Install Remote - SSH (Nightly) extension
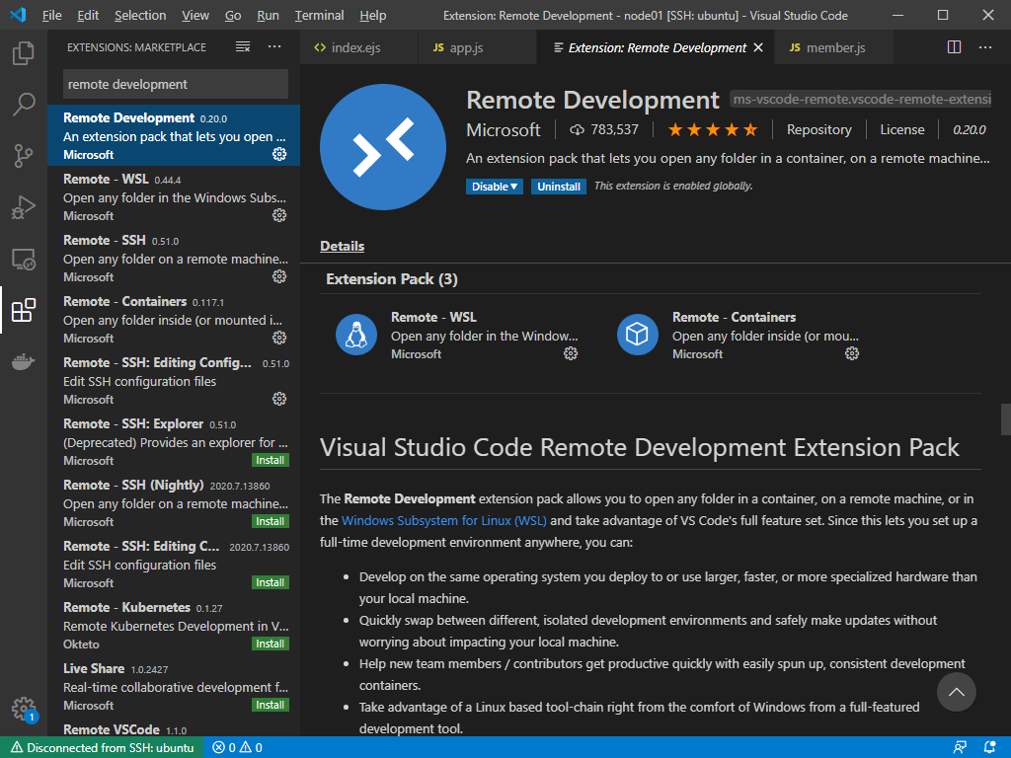Image resolution: width=1011 pixels, height=758 pixels. click(271, 521)
